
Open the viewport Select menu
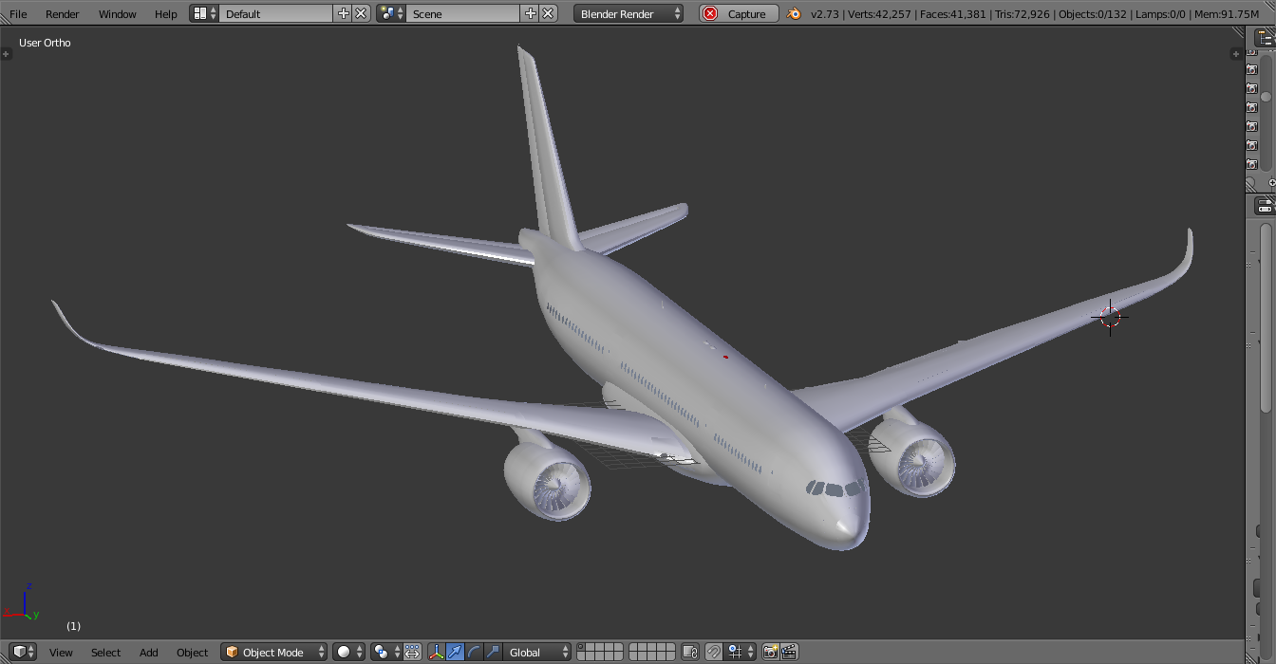coord(105,653)
